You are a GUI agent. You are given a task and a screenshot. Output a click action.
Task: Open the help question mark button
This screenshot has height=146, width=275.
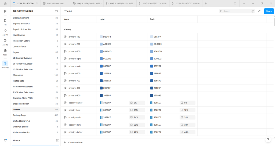pos(268,139)
